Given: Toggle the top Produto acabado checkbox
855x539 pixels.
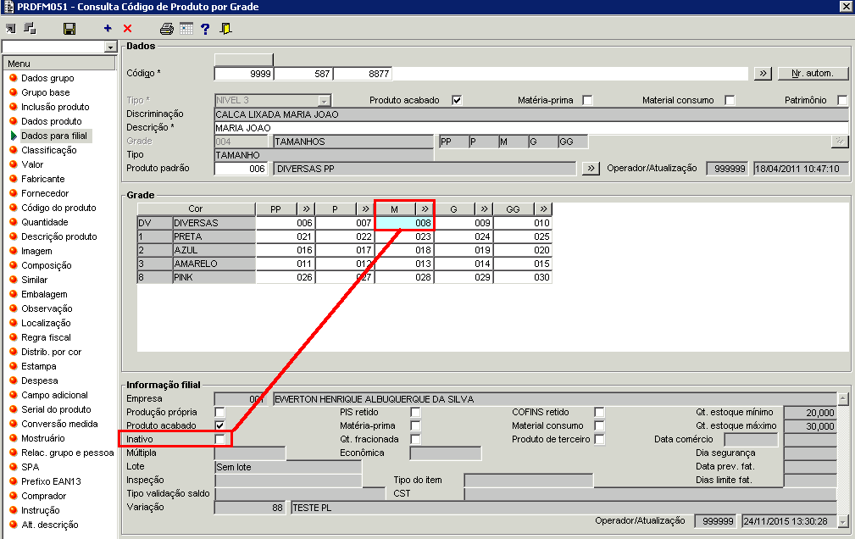Looking at the screenshot, I should tap(457, 100).
